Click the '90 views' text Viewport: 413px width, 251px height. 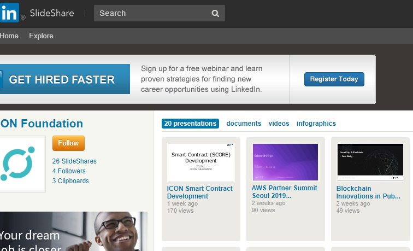(263, 210)
